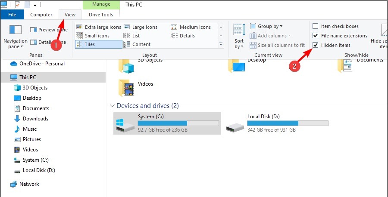This screenshot has width=388, height=197.
Task: Select the Desktop folder icon in main pane
Action: coord(237,66)
